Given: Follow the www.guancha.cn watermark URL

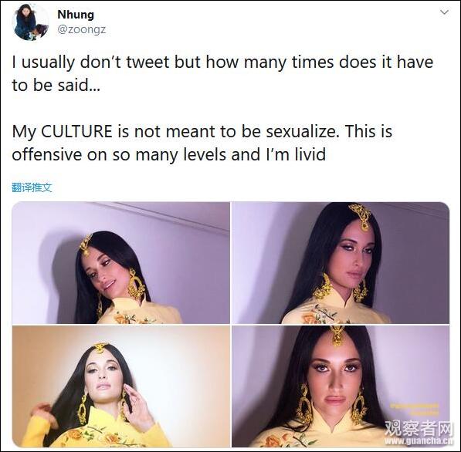Looking at the screenshot, I should coord(419,441).
